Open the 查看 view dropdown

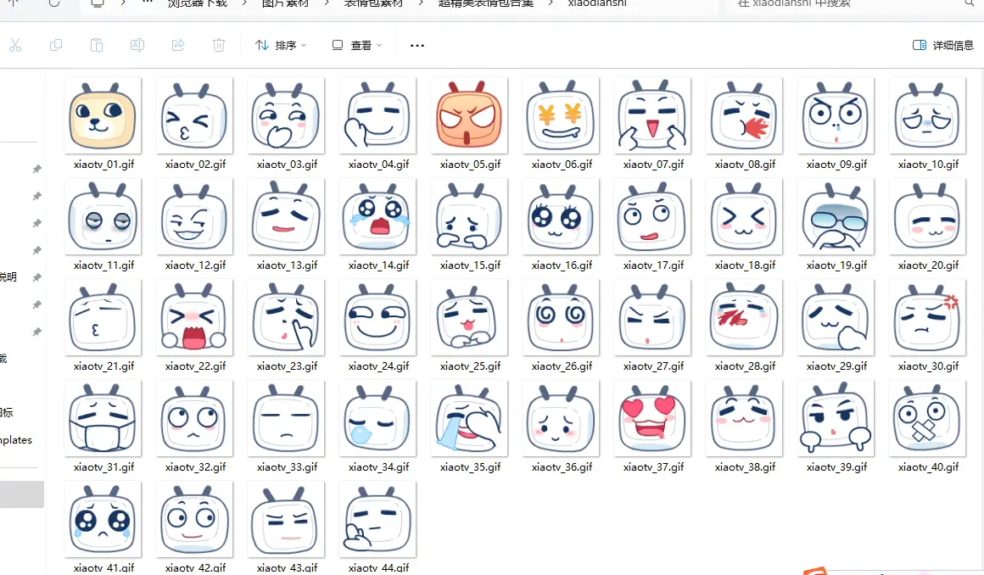coord(357,45)
